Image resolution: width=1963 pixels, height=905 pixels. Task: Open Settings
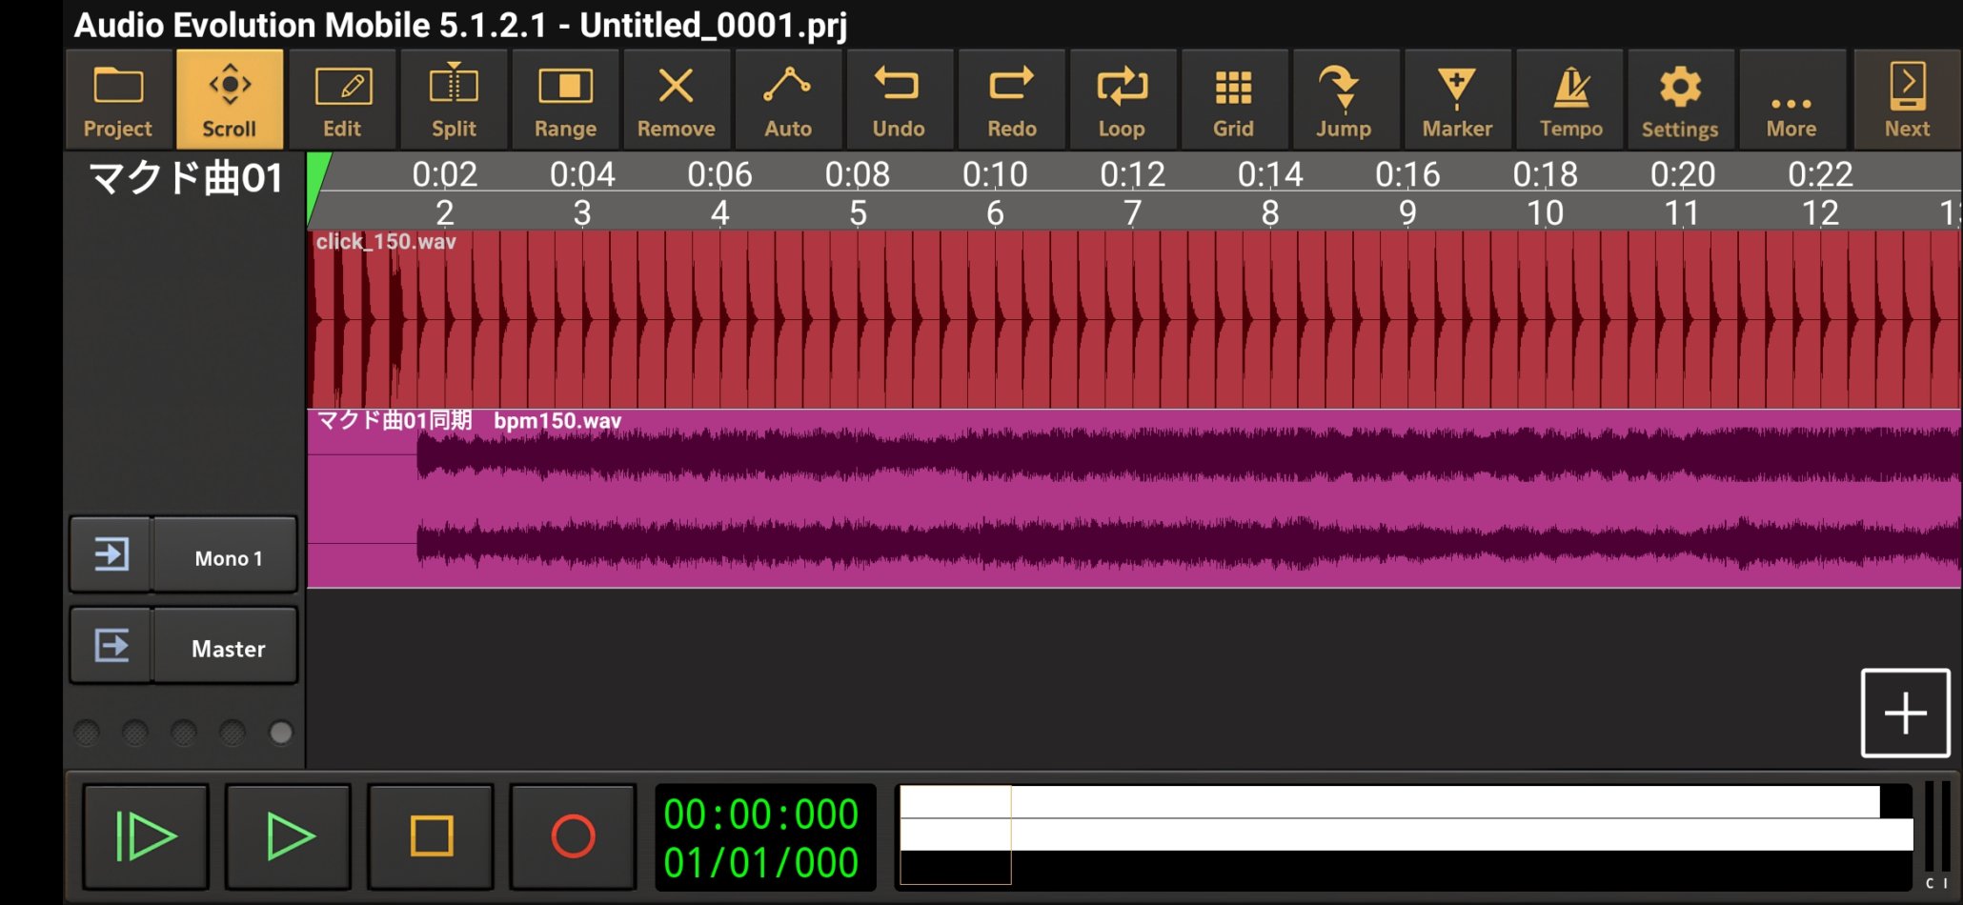tap(1680, 100)
